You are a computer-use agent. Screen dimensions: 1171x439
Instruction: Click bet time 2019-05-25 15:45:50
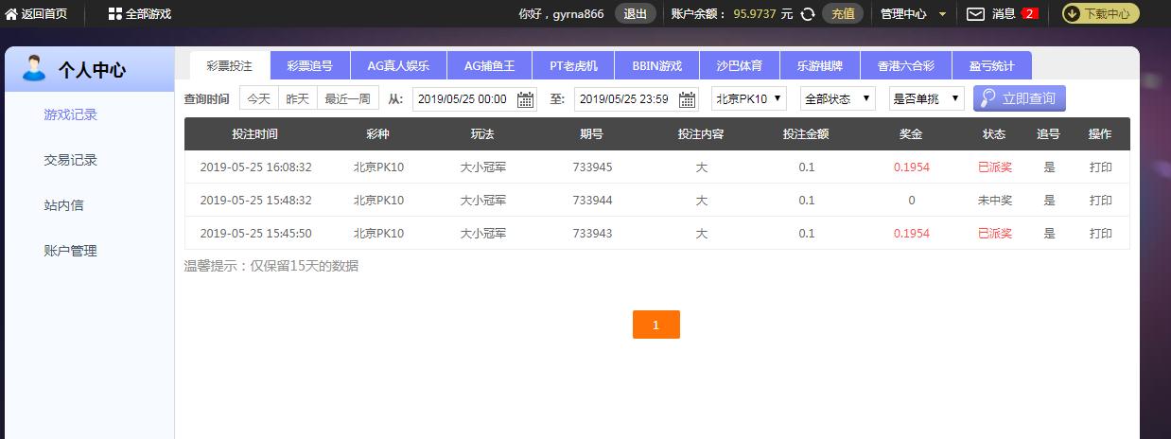coord(255,234)
